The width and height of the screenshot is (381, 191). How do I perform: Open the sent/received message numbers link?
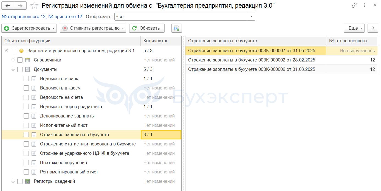click(42, 17)
